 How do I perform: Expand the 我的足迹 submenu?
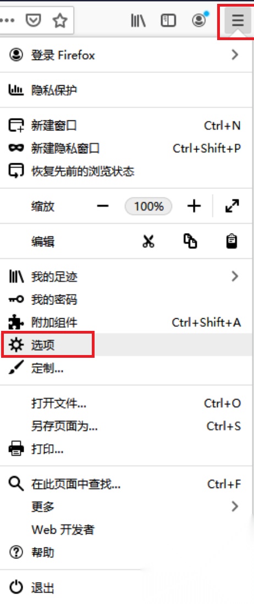point(126,276)
